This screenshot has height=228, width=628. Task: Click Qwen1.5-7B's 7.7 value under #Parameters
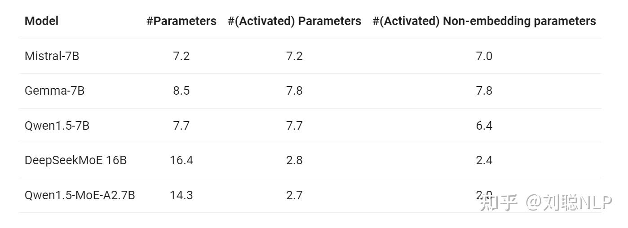181,126
